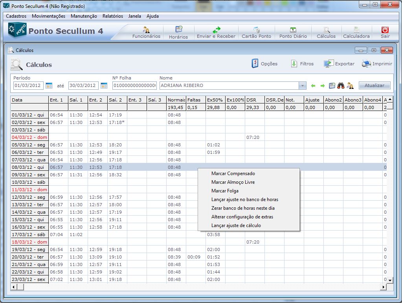Open the Janela menu
The image size is (402, 303).
[x=135, y=16]
